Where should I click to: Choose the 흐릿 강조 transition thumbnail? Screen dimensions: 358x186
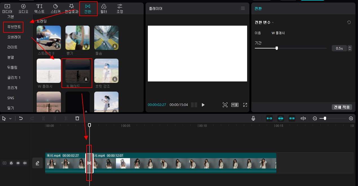(106, 71)
